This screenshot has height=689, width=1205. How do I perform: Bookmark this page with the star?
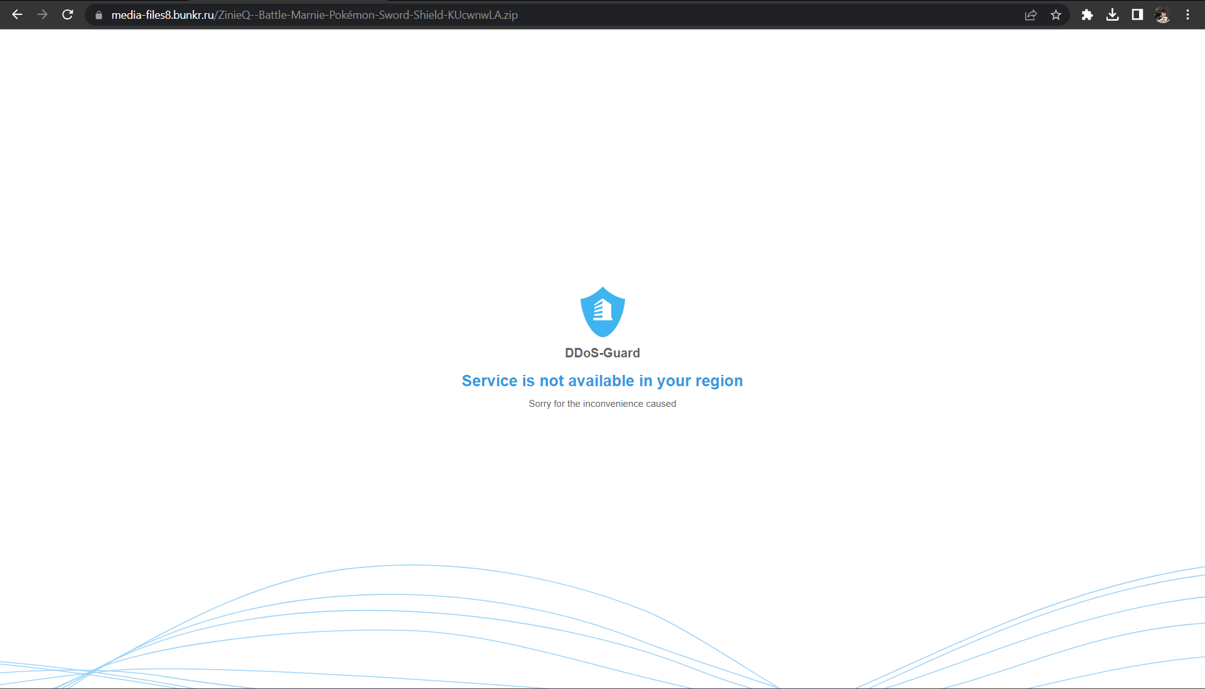1056,15
